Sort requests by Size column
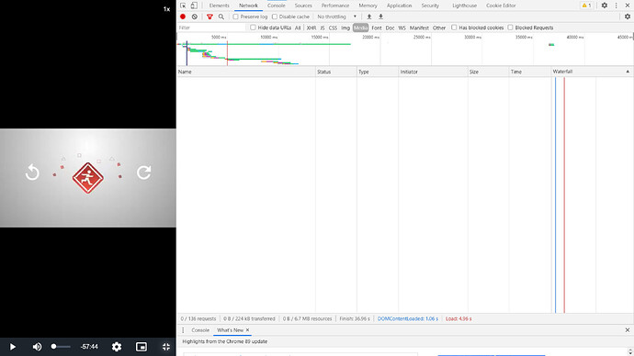634x356 pixels. [488, 72]
